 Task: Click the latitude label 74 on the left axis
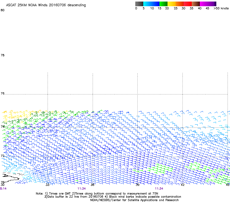tap(2, 126)
